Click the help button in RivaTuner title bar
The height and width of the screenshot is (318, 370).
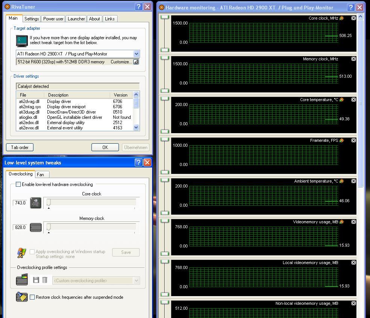pyautogui.click(x=139, y=7)
